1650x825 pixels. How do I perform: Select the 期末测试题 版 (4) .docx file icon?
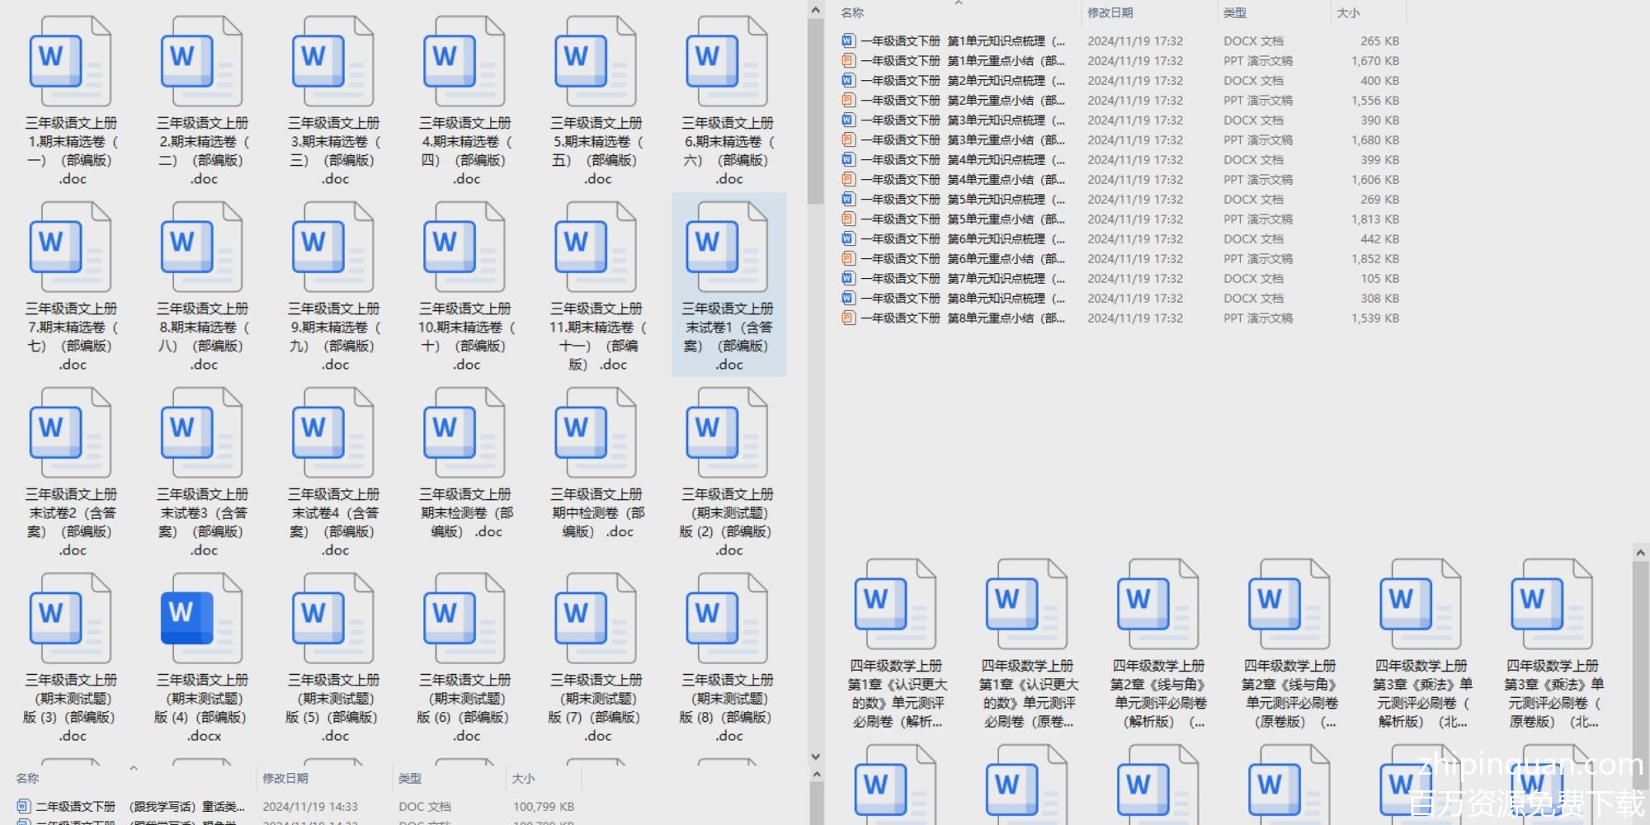[201, 619]
